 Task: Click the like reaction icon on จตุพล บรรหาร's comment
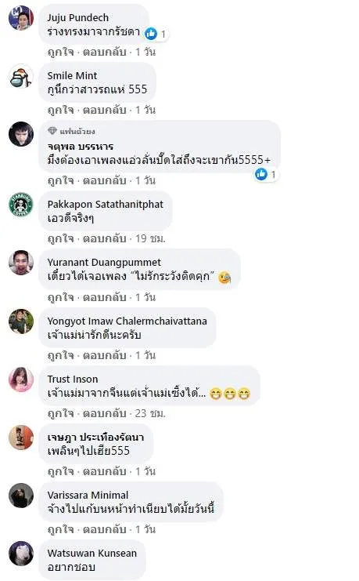tap(261, 174)
